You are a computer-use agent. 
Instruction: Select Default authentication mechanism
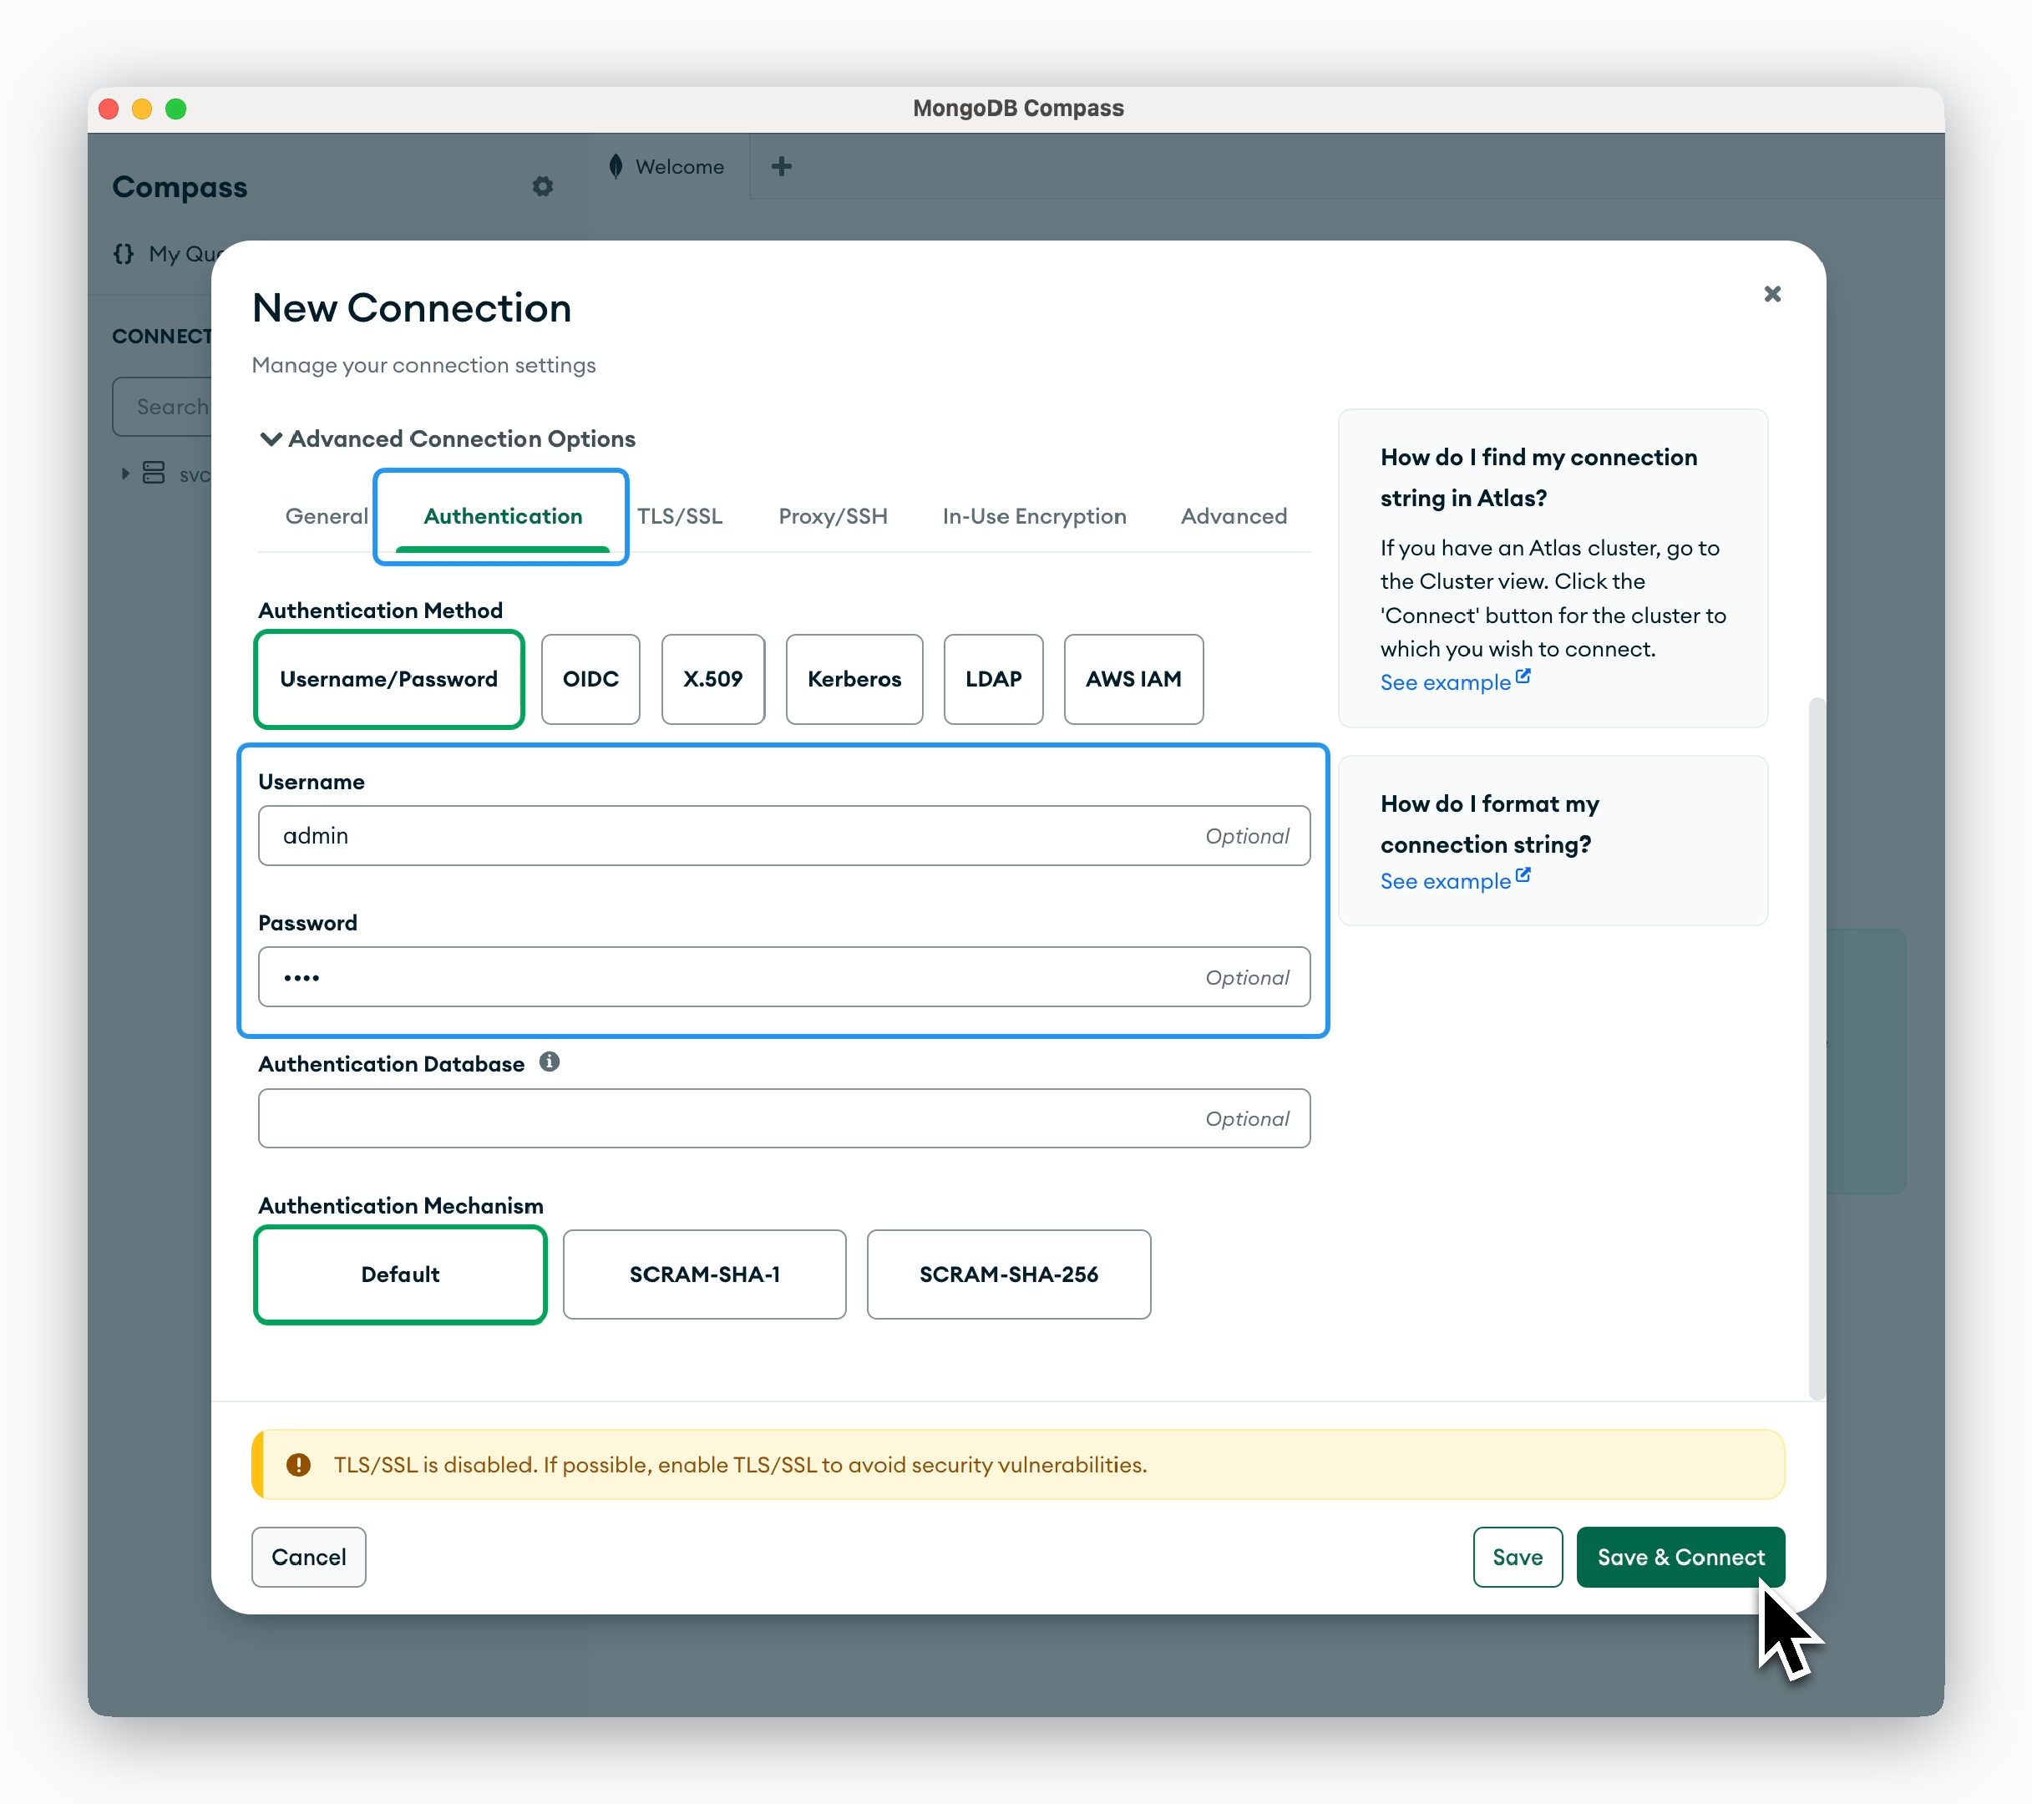(400, 1274)
